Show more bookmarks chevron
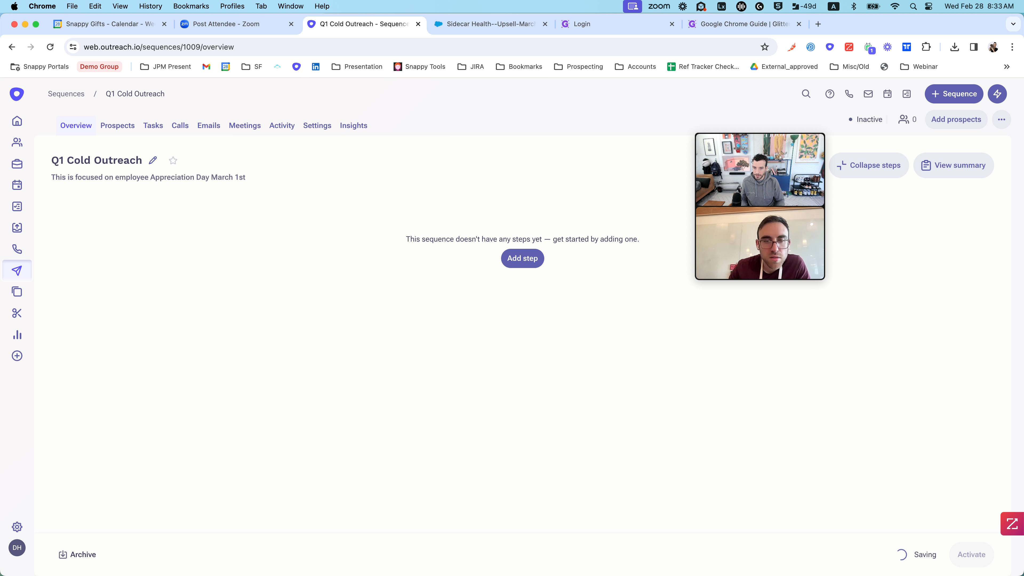 click(1006, 67)
